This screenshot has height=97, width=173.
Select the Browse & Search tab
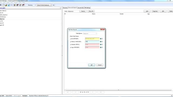point(72,8)
